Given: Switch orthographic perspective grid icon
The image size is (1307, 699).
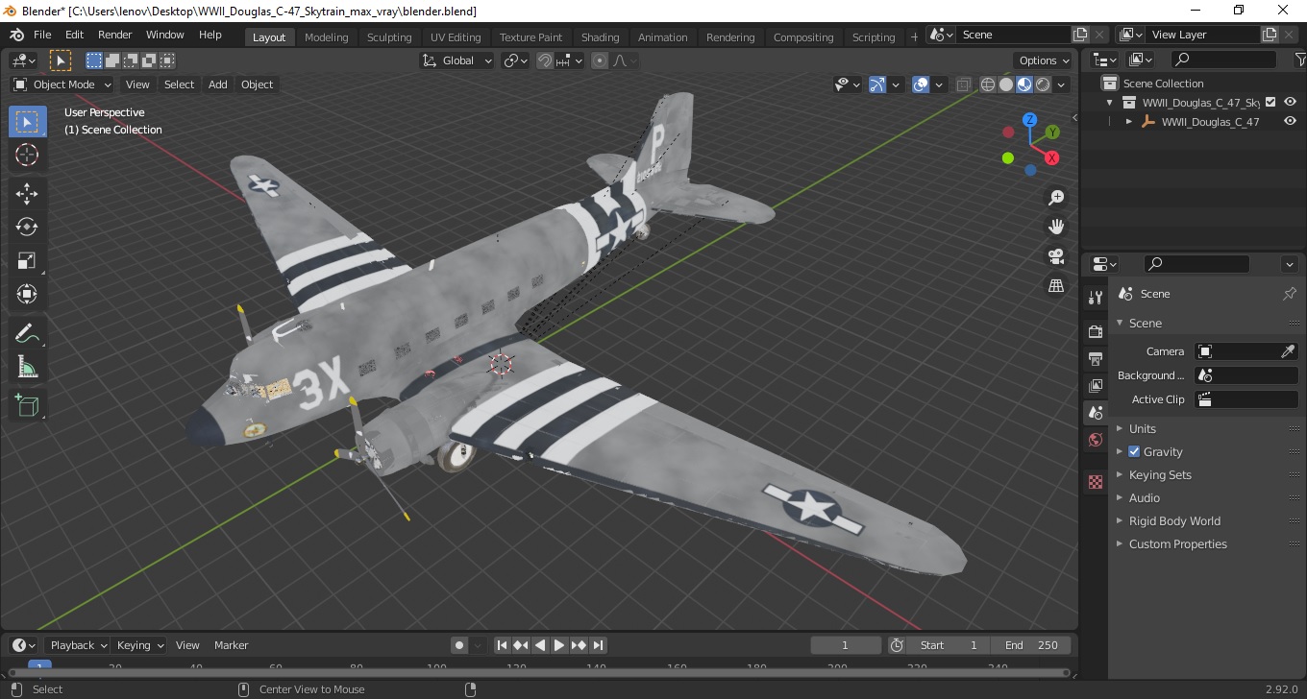Looking at the screenshot, I should (1056, 286).
